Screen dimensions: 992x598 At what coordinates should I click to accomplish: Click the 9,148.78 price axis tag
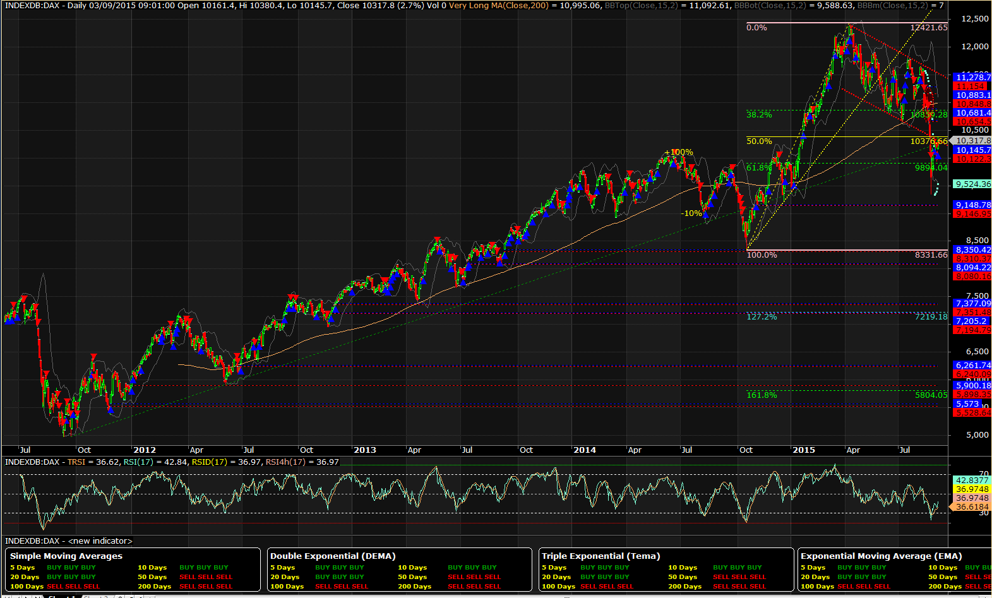point(972,205)
